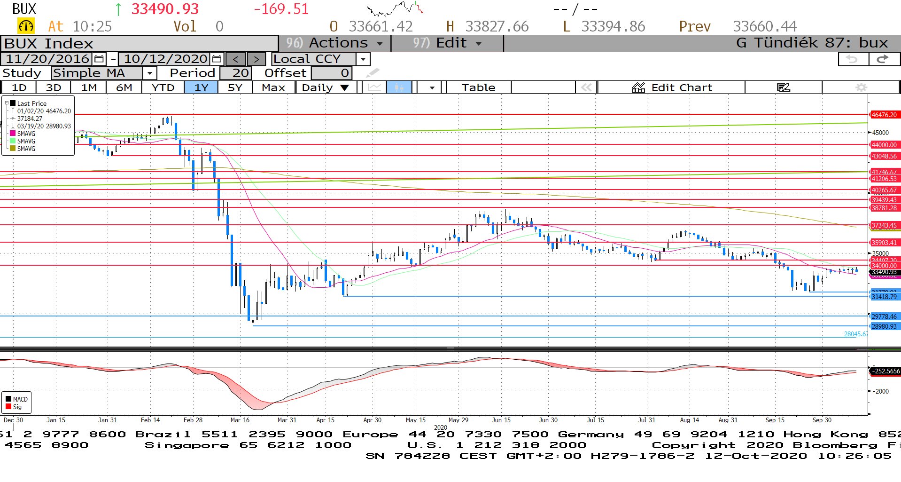Click the 35903.41 price level label
The height and width of the screenshot is (482, 901).
(884, 243)
